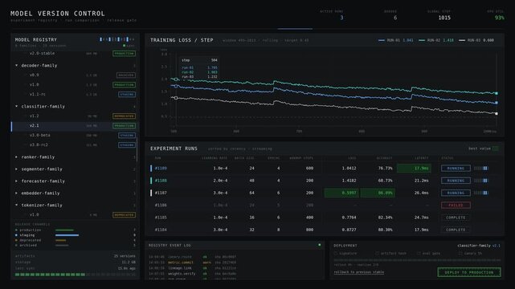Viewport: 515px width, 289px height.
Task: Click the sync activity indicator in Model Registry header
Action: pos(116,39)
